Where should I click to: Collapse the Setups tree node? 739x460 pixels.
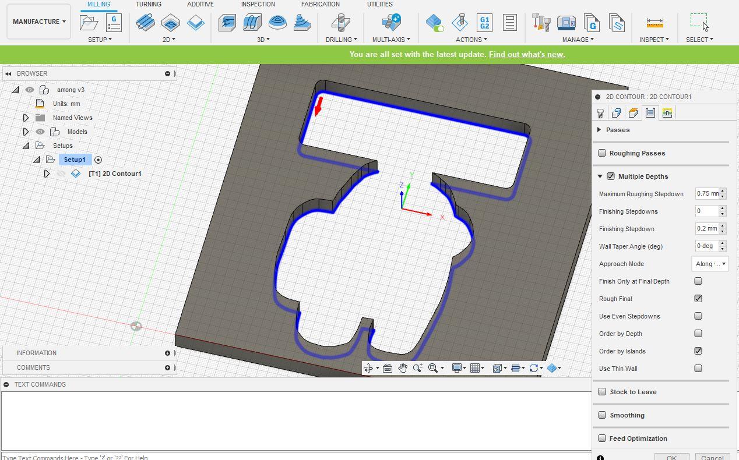[26, 146]
